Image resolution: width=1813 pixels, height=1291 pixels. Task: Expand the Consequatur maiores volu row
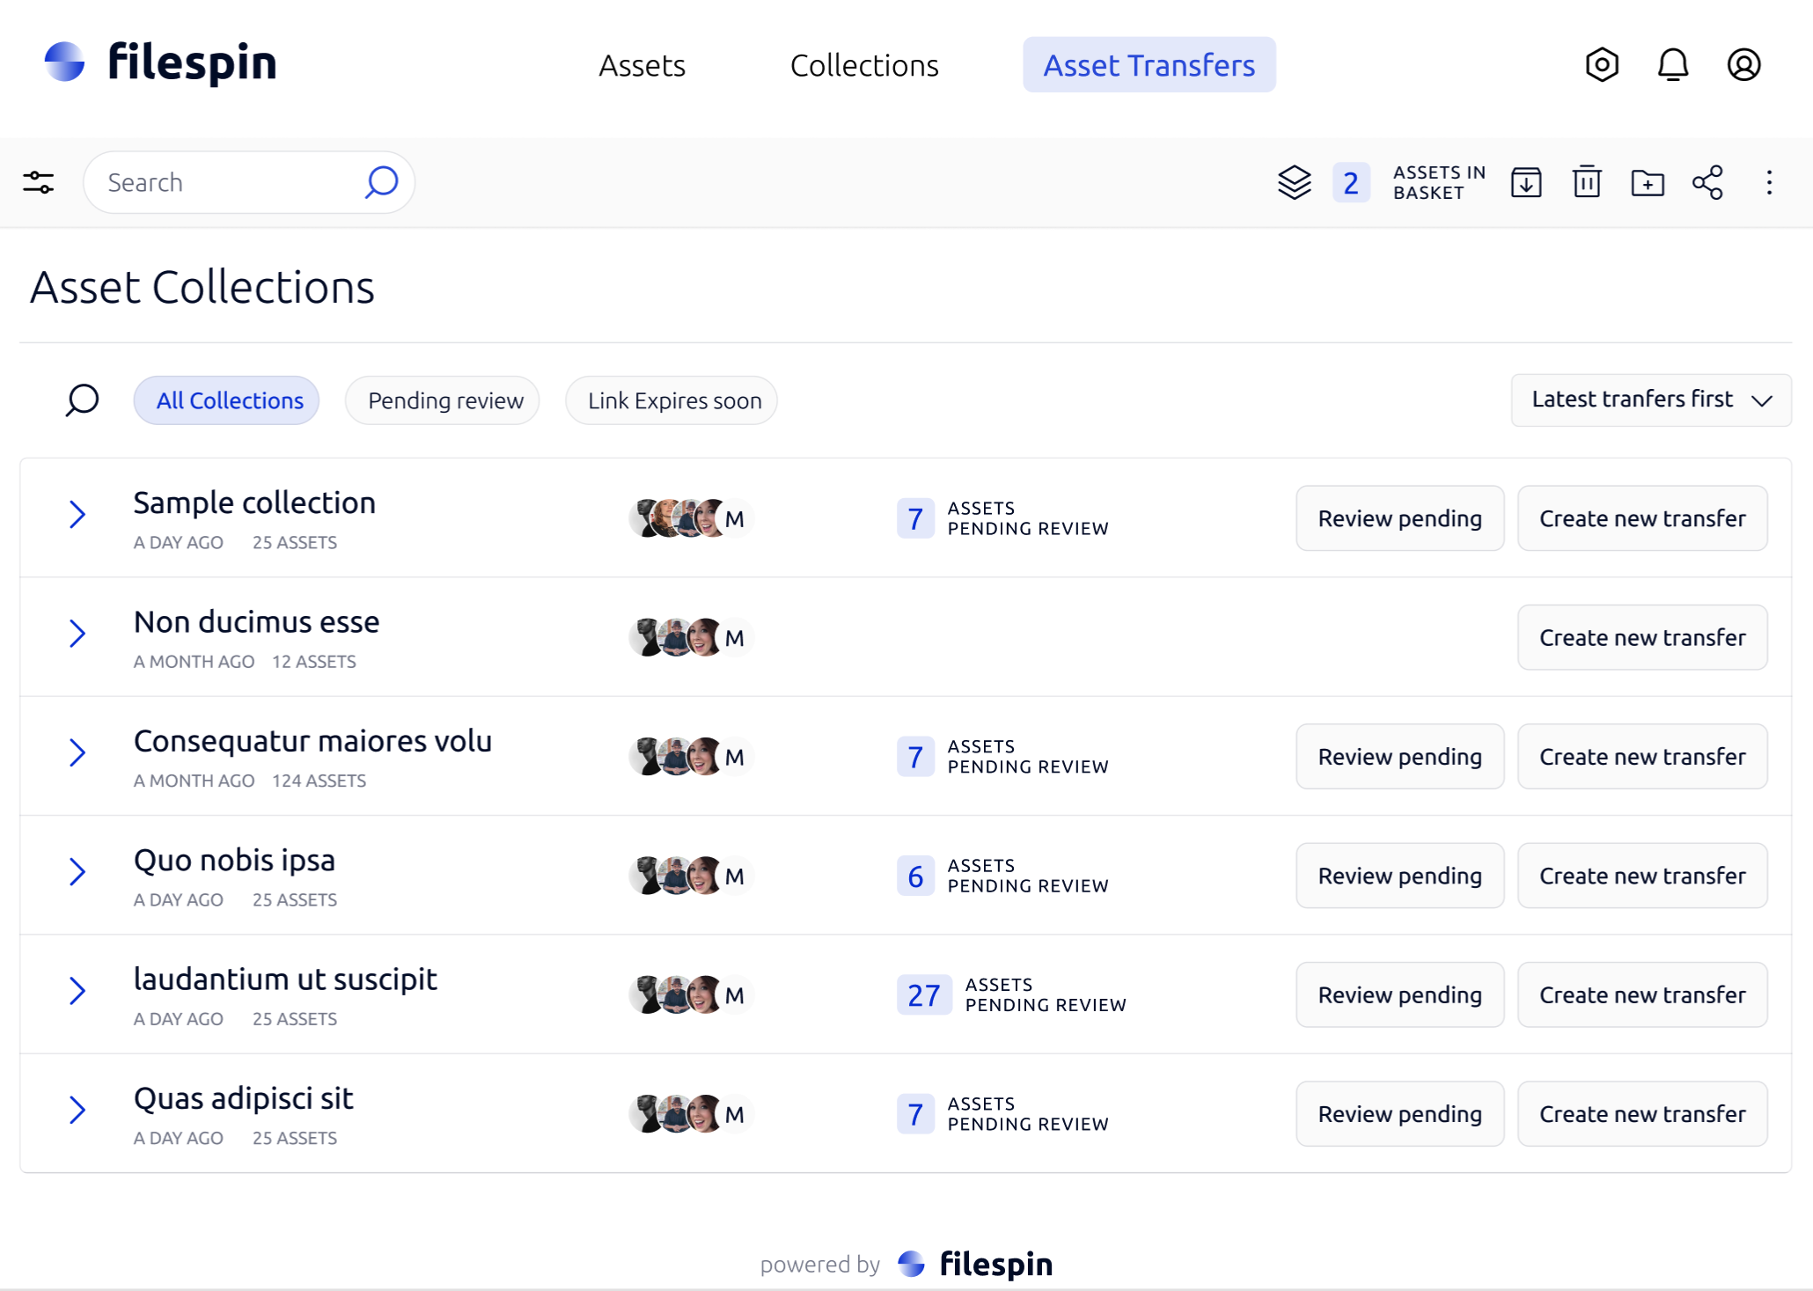(77, 752)
